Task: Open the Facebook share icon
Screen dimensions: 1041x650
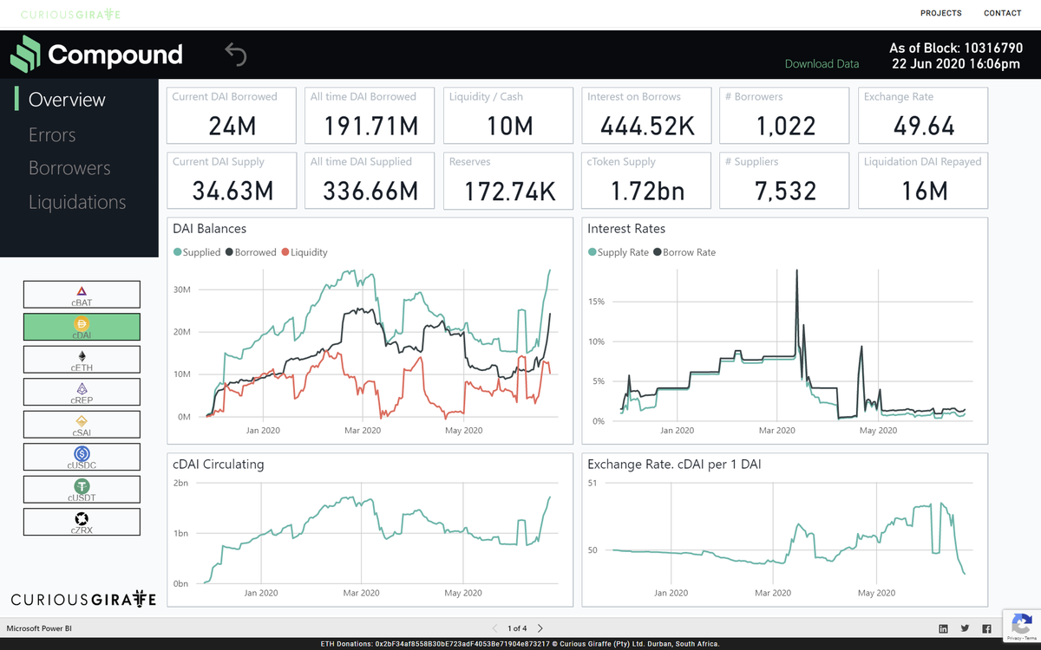Action: pos(986,628)
